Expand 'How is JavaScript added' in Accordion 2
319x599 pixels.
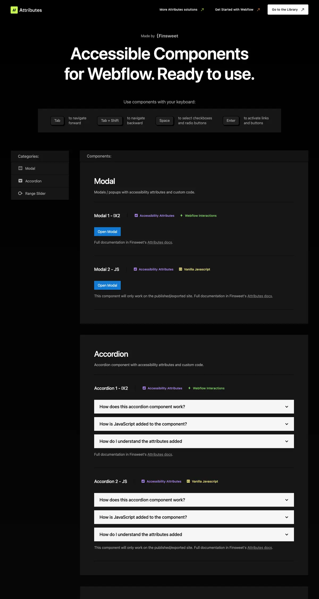click(x=194, y=517)
